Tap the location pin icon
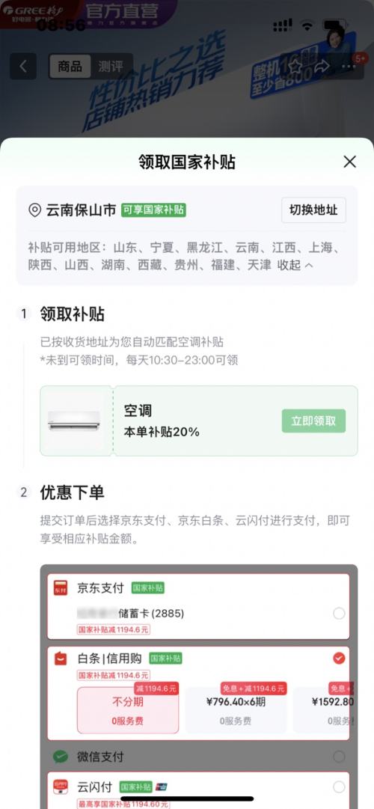The width and height of the screenshot is (374, 809). coord(34,210)
